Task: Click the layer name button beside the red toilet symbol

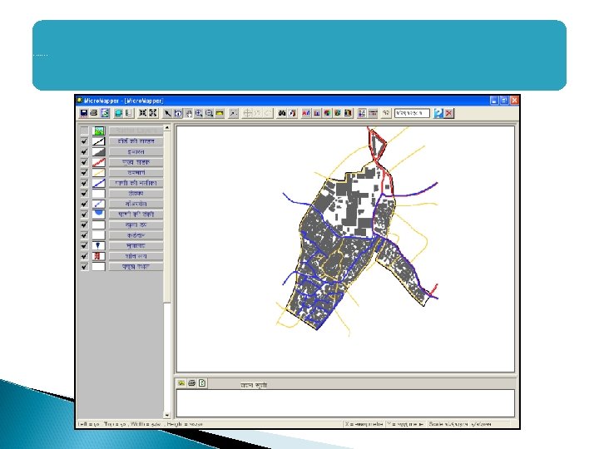Action: [136, 256]
